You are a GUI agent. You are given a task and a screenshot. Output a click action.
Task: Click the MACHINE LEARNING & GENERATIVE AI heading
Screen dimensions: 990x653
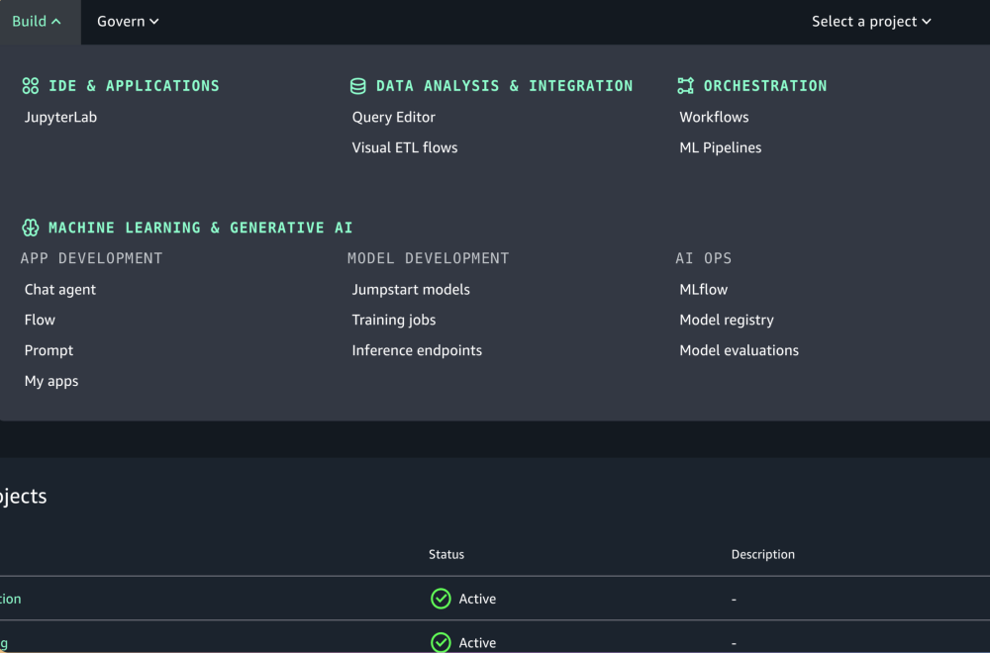tap(201, 228)
